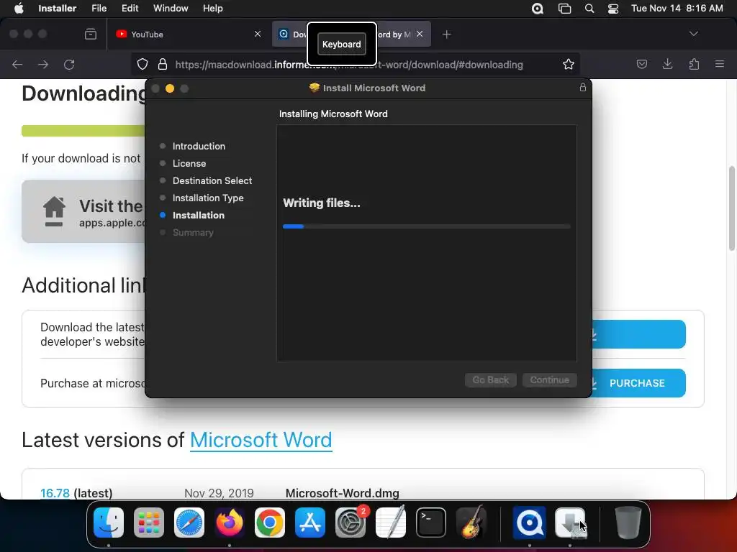The image size is (737, 552).
Task: Open the Help menu
Action: point(212,9)
